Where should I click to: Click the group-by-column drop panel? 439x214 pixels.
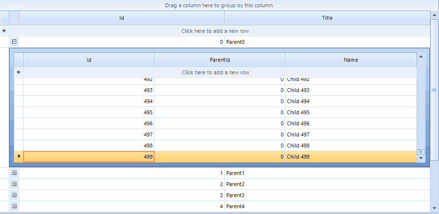tap(219, 6)
